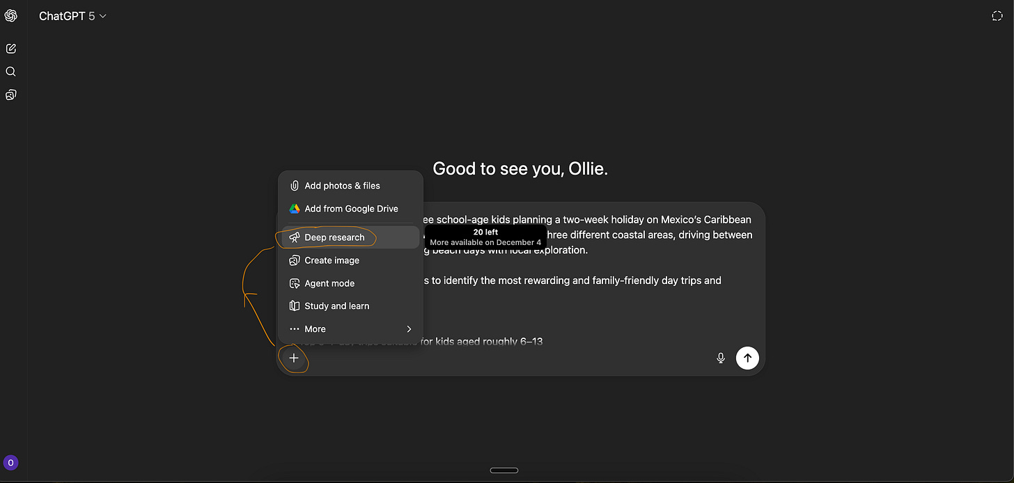1014x483 pixels.
Task: Click the picture icon of Create image
Action: tap(295, 260)
